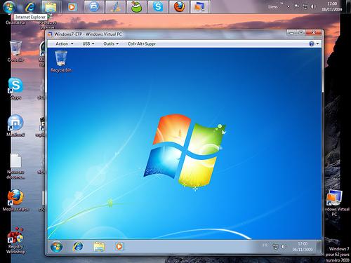Viewport: 351px width, 263px height.
Task: Close the Windows Virtual PC window
Action: (x=314, y=33)
